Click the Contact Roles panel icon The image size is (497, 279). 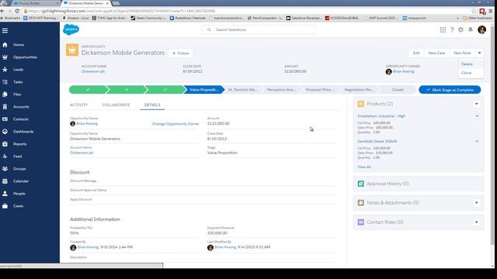(360, 222)
